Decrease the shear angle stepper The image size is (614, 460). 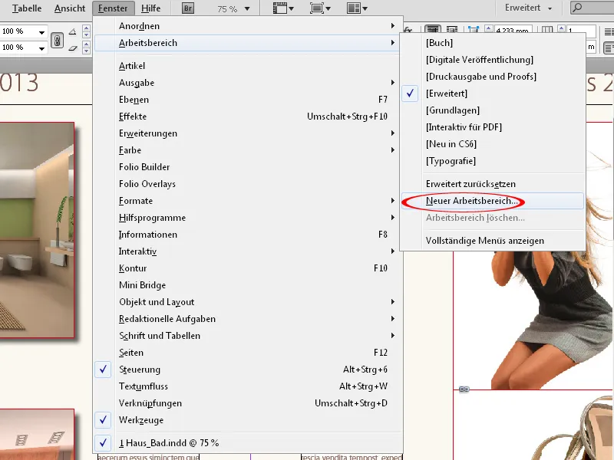87,51
